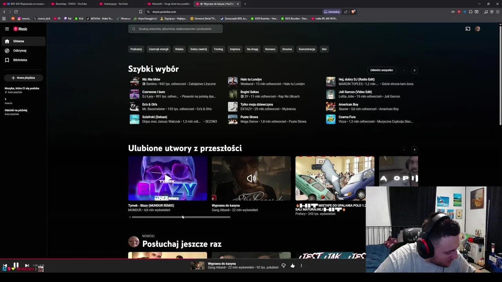Select the Relaks chip
The image size is (502, 282).
[179, 49]
